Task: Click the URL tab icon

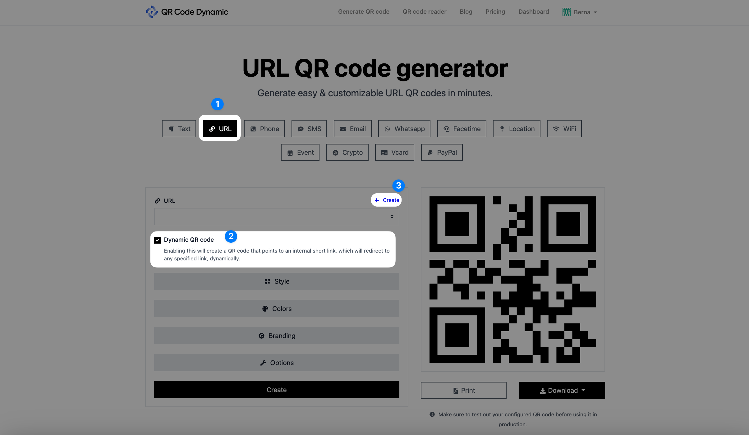Action: coord(212,128)
